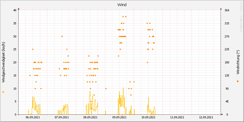Click left axis value 5

[x=16, y=102]
